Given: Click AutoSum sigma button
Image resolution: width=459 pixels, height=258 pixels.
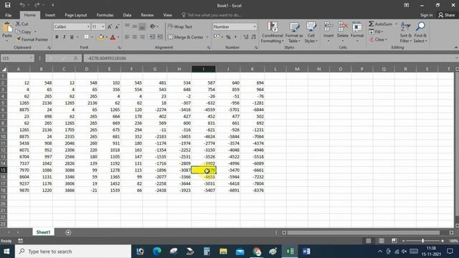Looking at the screenshot, I should coord(380,24).
